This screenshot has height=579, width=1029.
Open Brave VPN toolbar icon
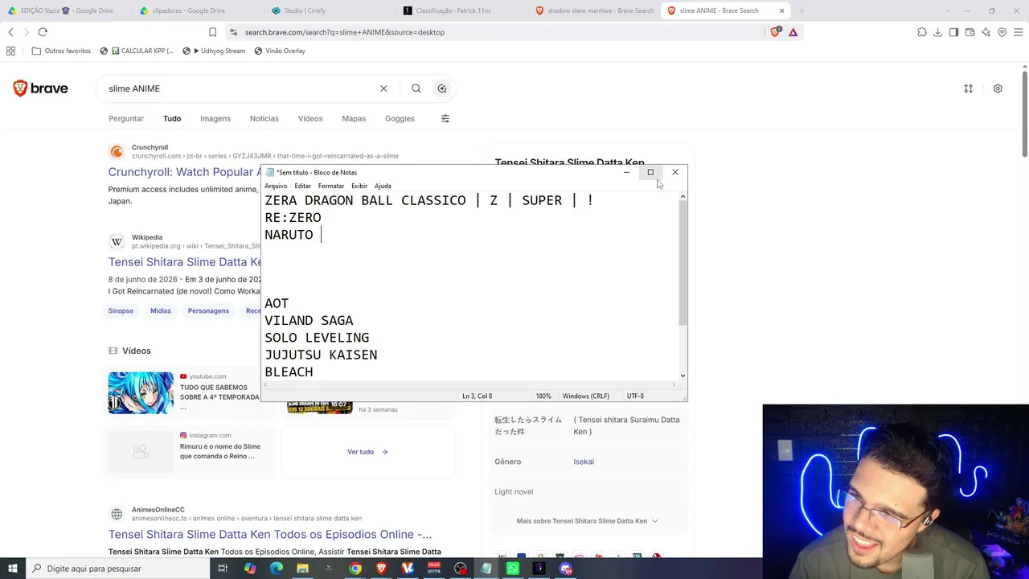point(1002,32)
